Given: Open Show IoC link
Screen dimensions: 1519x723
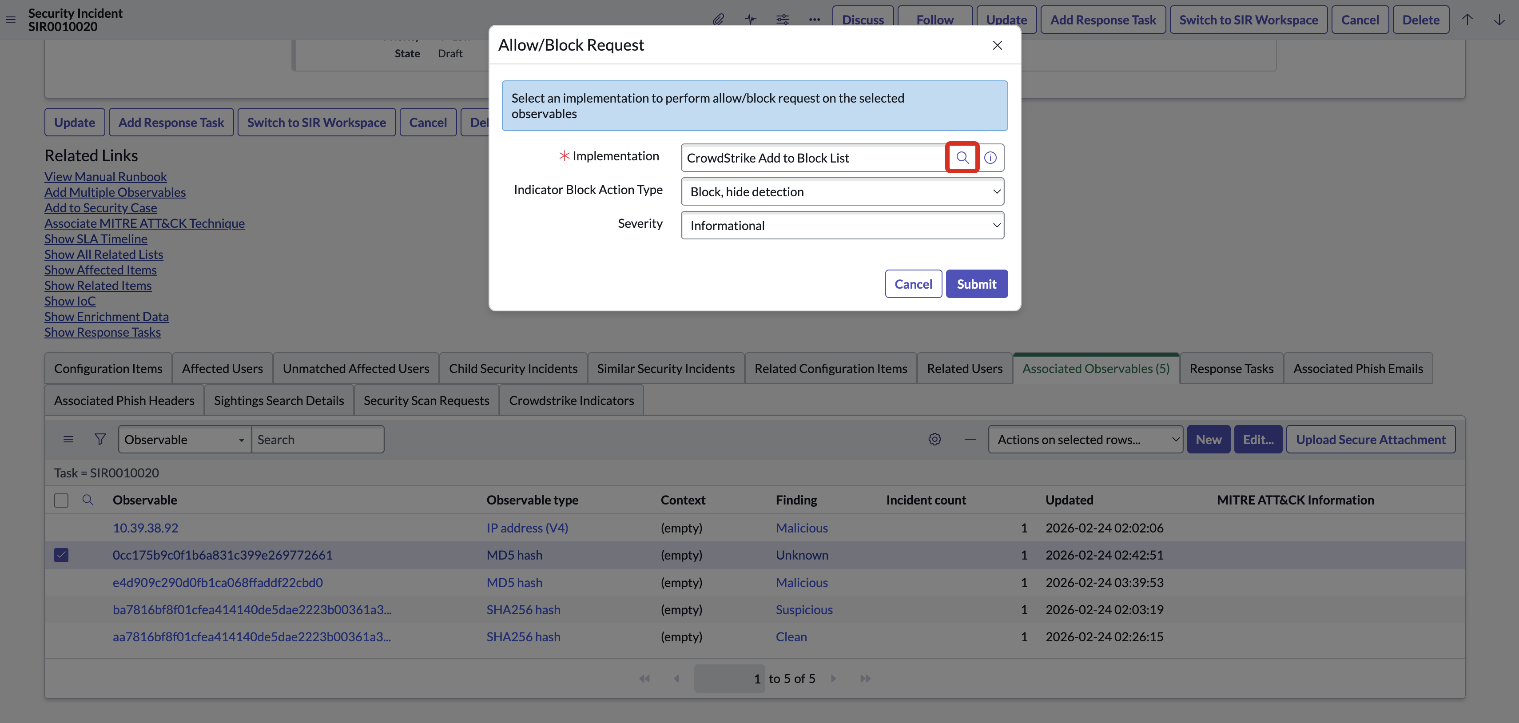Looking at the screenshot, I should [70, 302].
